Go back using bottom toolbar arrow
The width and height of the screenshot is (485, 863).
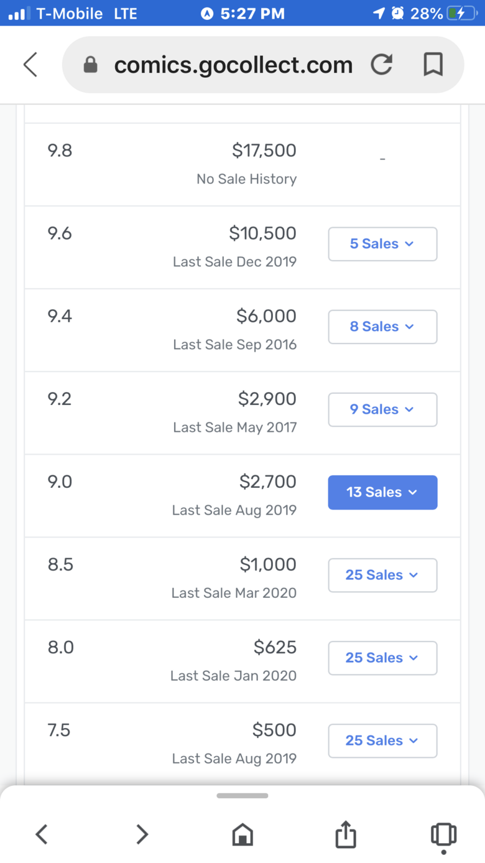(42, 834)
